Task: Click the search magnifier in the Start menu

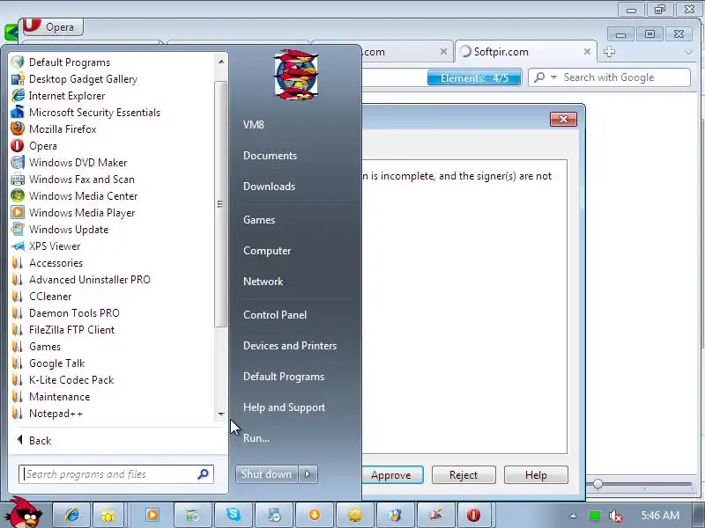Action: [203, 474]
